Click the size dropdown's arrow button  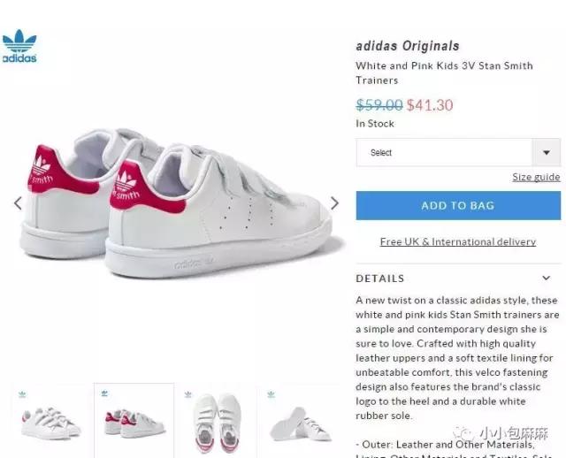coord(547,152)
